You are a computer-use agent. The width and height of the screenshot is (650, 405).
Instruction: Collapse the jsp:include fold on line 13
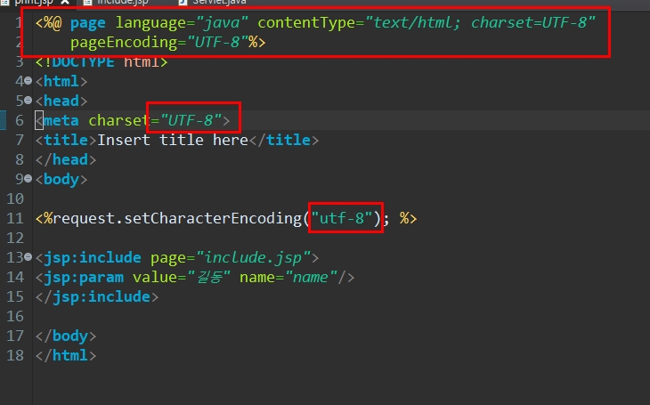(x=28, y=256)
